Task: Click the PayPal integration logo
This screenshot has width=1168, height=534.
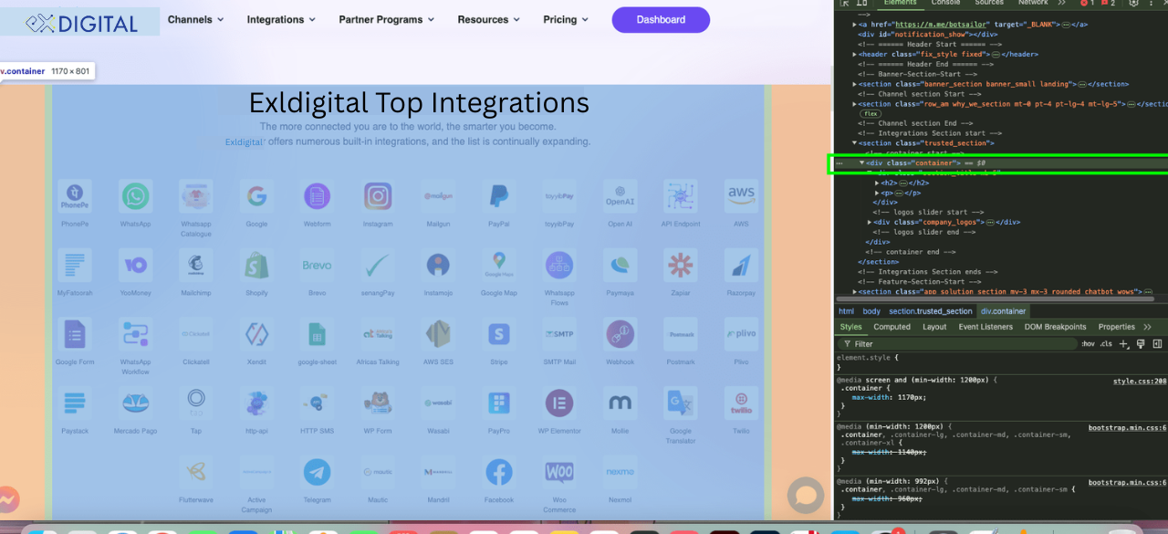Action: [499, 195]
